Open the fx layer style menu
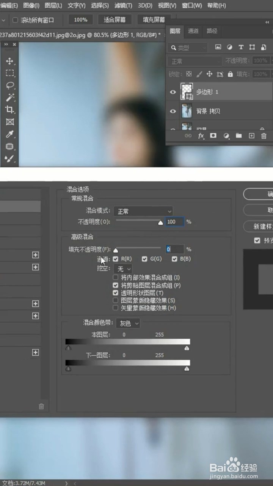Viewport: 273px width, 486px height. click(201, 136)
